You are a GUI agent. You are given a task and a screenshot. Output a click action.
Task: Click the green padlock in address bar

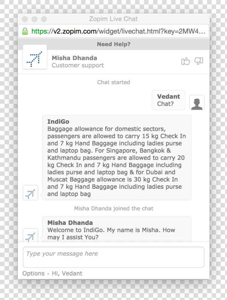click(25, 31)
